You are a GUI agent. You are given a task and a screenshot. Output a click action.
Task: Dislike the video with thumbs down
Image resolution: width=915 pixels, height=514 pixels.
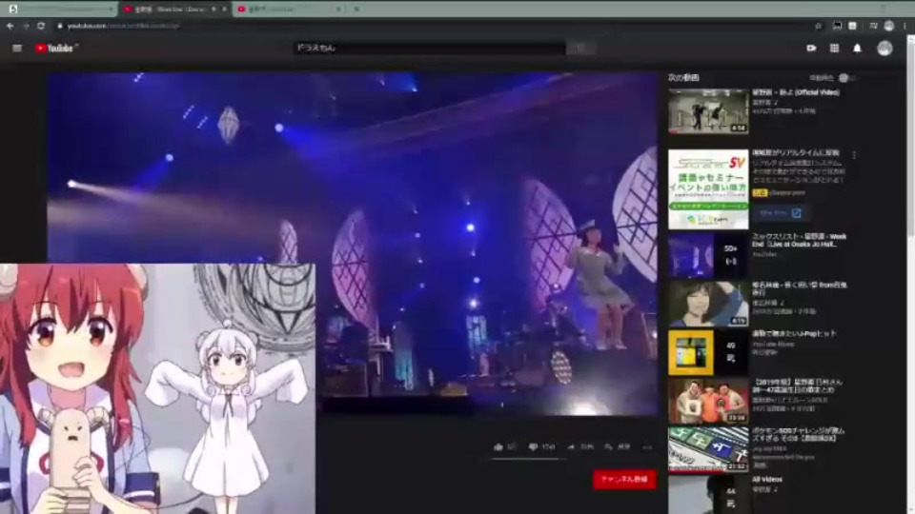[533, 447]
